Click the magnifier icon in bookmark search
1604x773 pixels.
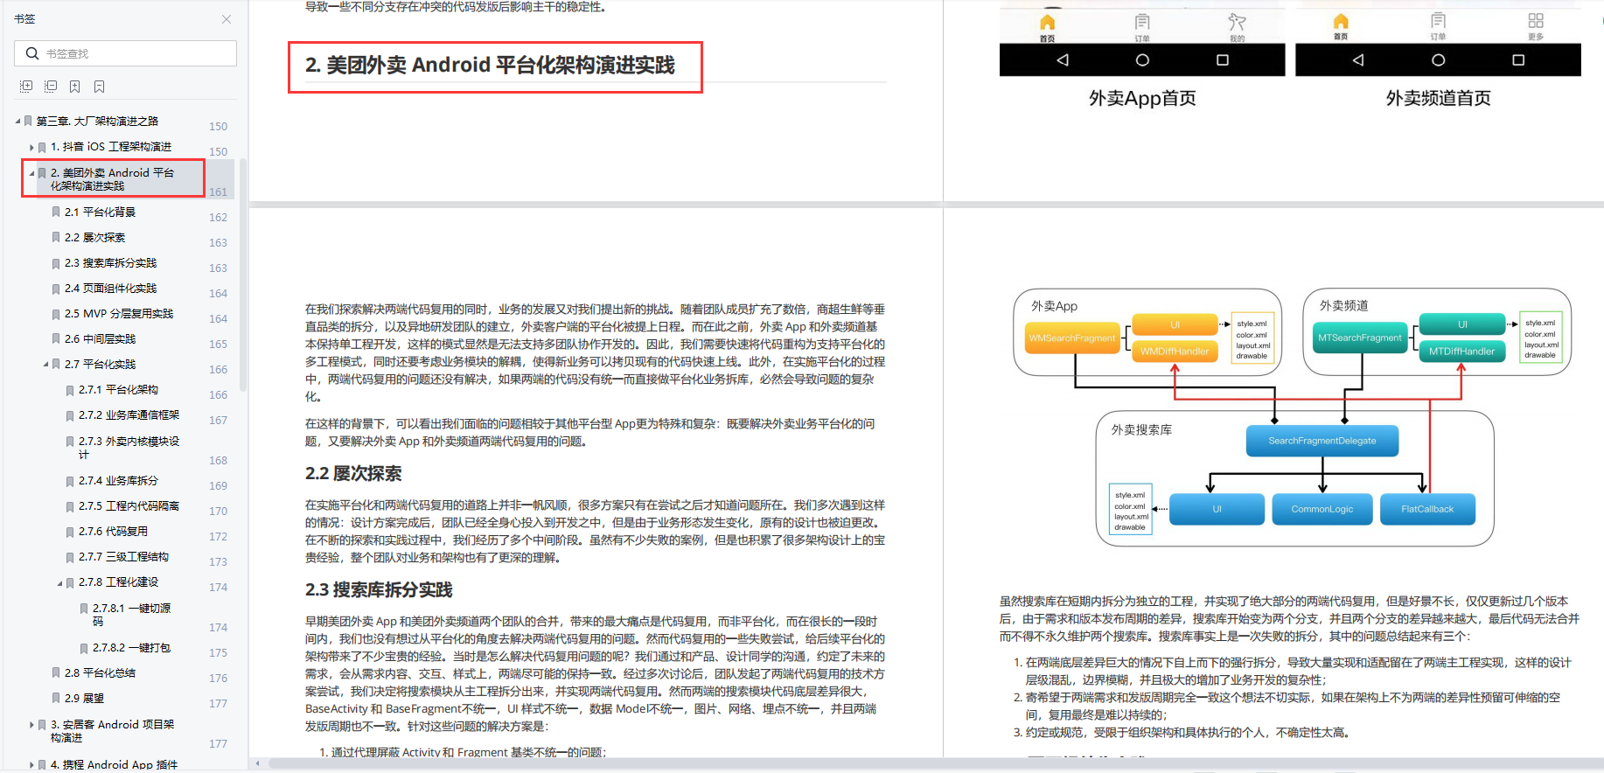[x=32, y=53]
